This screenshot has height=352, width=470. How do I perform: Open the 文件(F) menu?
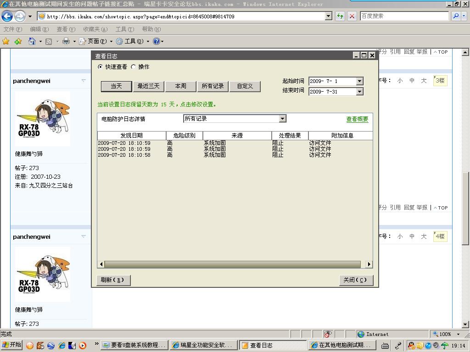(12, 29)
